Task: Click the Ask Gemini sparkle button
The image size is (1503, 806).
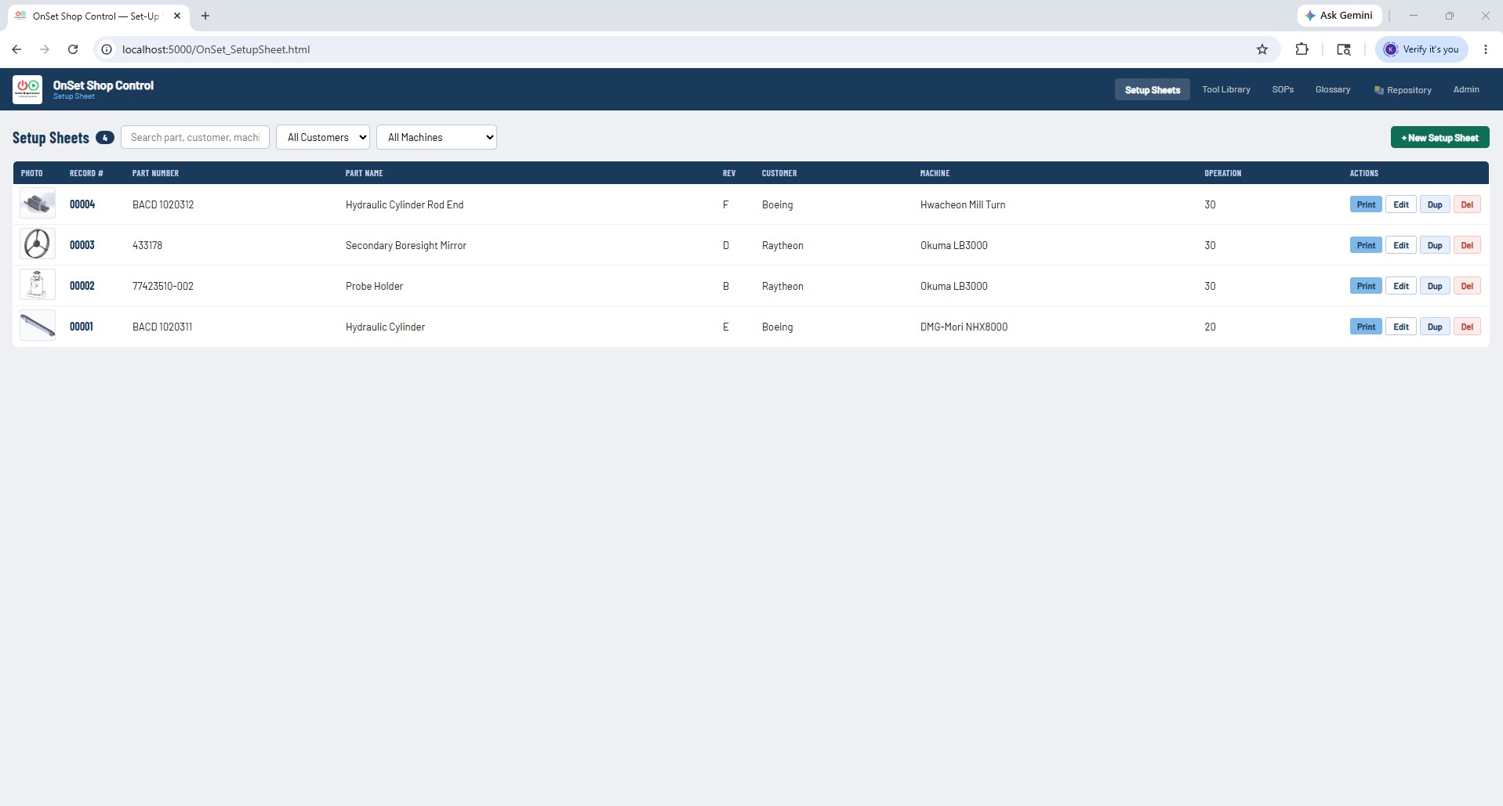Action: pyautogui.click(x=1339, y=16)
